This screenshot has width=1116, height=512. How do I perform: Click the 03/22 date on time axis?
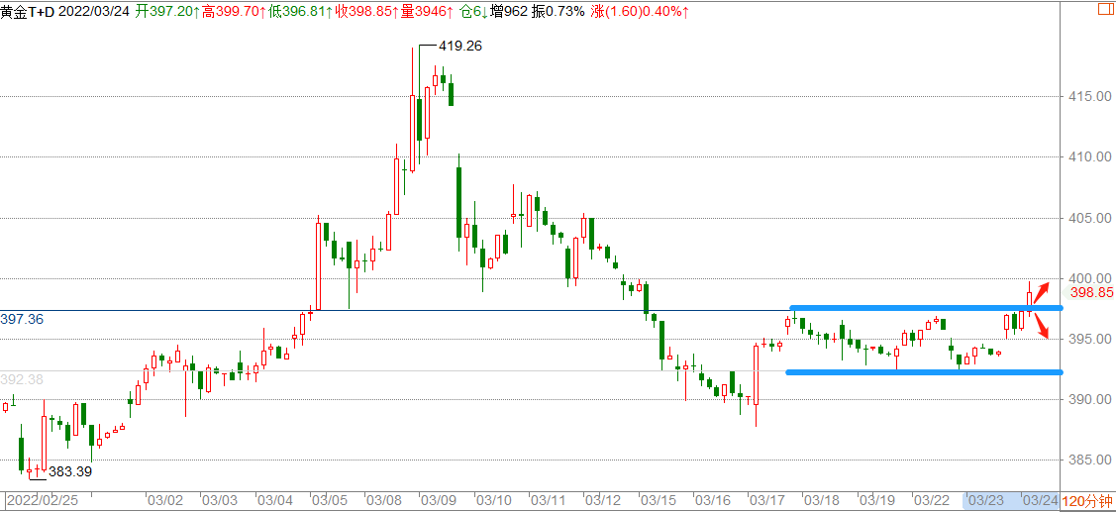click(x=933, y=501)
